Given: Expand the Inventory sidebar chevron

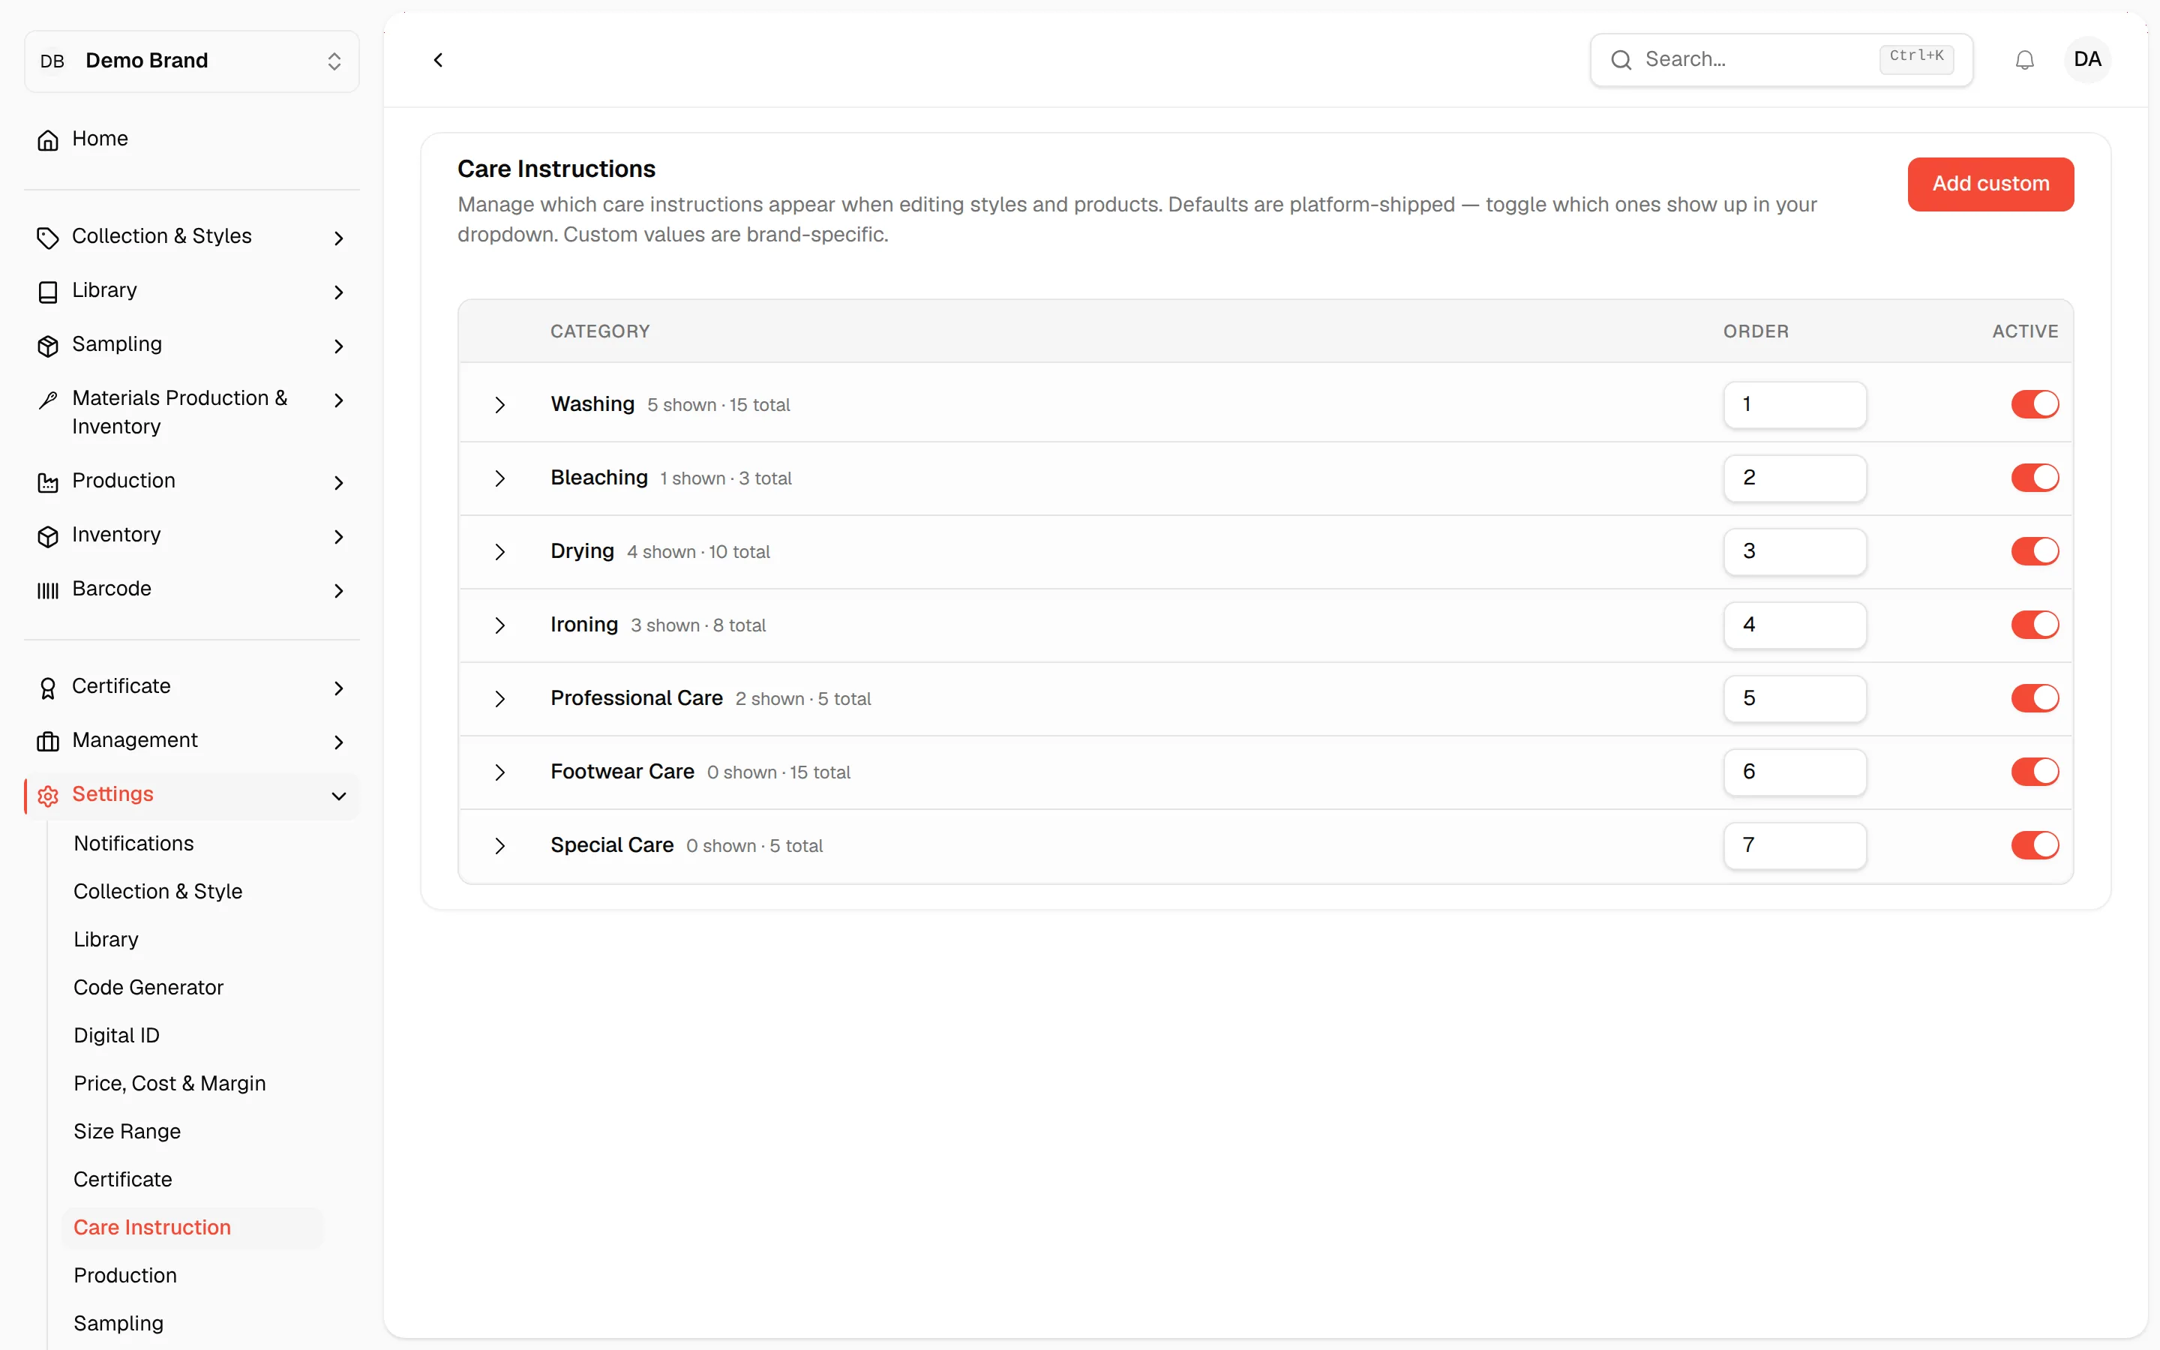Looking at the screenshot, I should click(x=338, y=536).
